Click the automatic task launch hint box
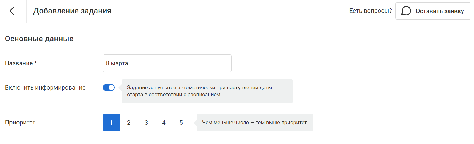The image size is (474, 144). pyautogui.click(x=207, y=91)
